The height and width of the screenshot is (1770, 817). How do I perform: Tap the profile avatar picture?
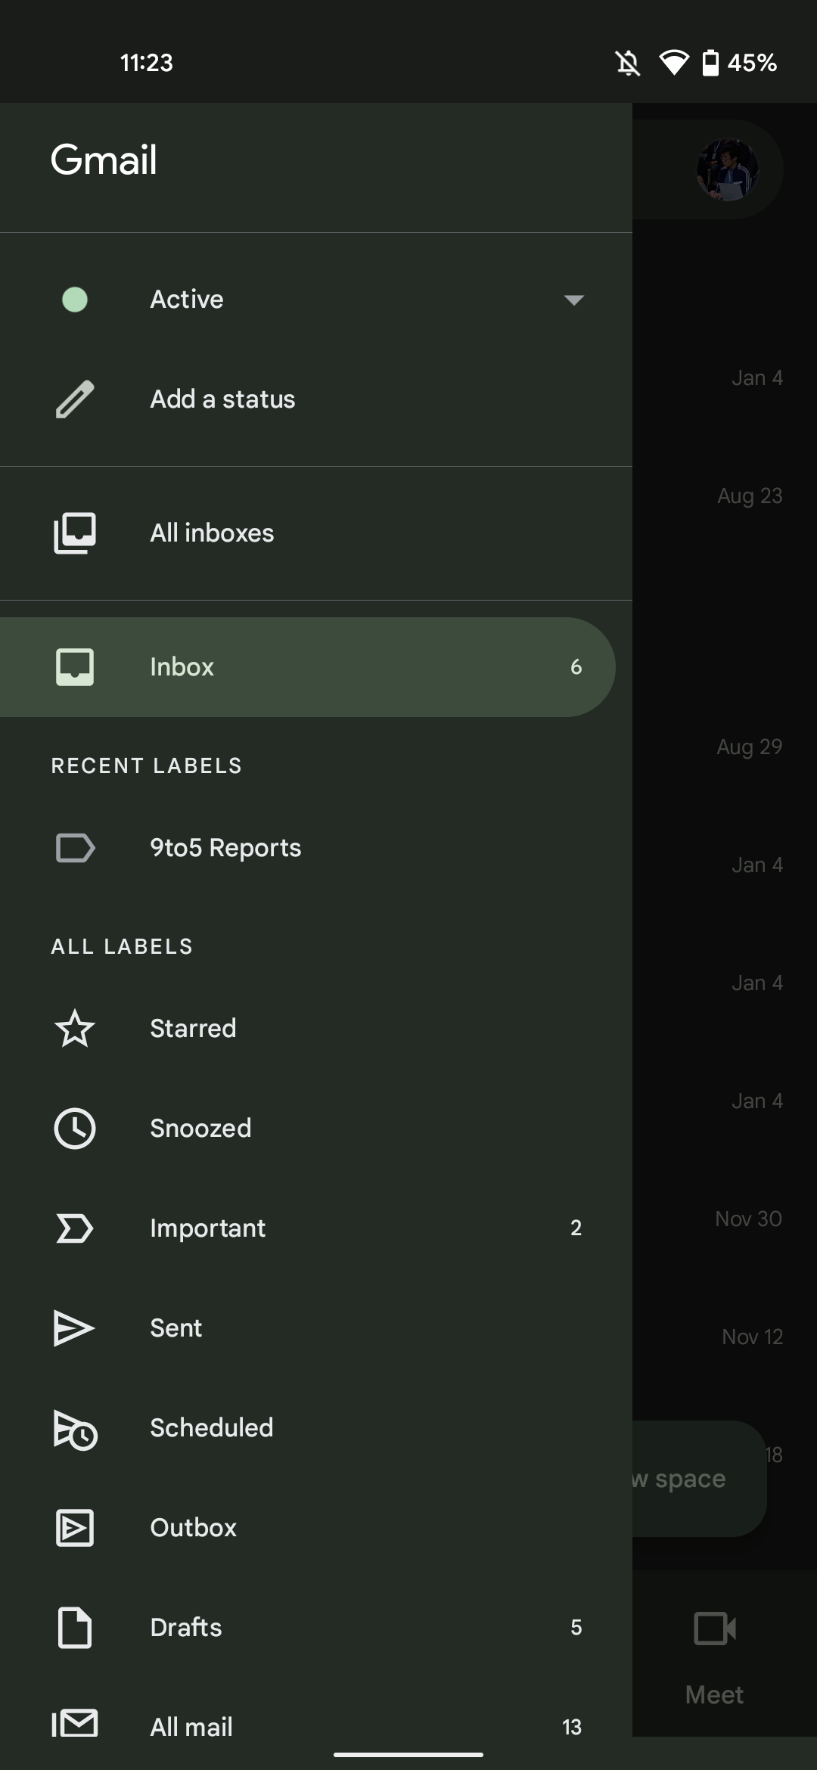coord(727,169)
